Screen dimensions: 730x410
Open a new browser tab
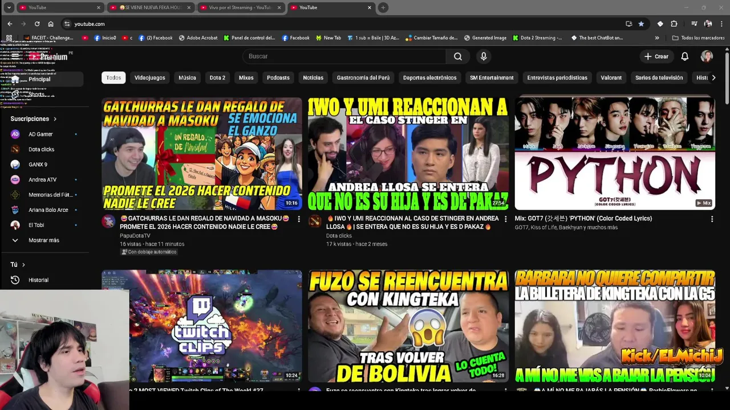pyautogui.click(x=383, y=7)
